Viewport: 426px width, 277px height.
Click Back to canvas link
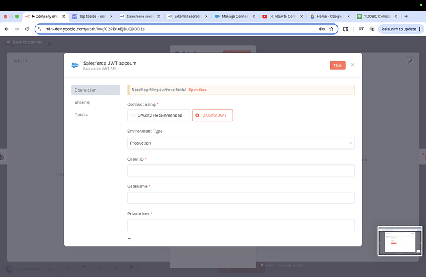tap(25, 42)
